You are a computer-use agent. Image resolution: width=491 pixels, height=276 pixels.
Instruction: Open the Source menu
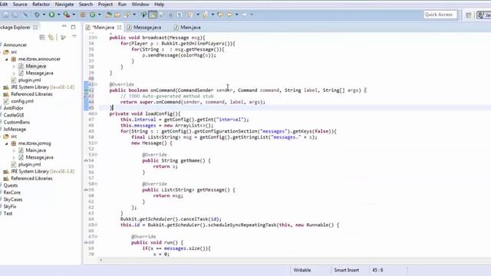coord(20,5)
